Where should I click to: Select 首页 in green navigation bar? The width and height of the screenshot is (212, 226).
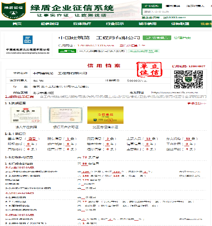tap(17, 24)
